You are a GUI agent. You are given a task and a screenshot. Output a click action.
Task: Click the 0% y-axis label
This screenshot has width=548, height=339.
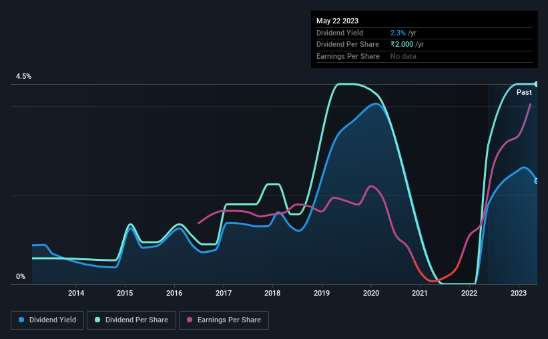tap(21, 277)
